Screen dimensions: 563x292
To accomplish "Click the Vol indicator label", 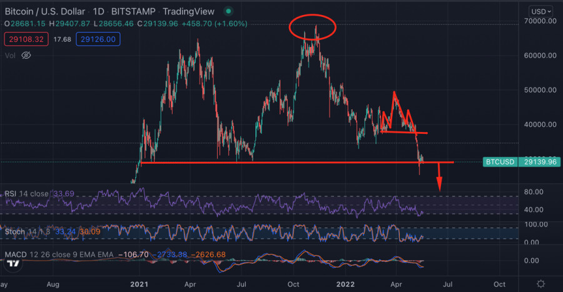I will (x=10, y=56).
